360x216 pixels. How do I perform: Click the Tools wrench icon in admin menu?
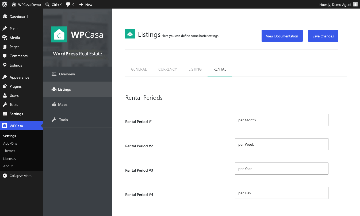pos(5,105)
